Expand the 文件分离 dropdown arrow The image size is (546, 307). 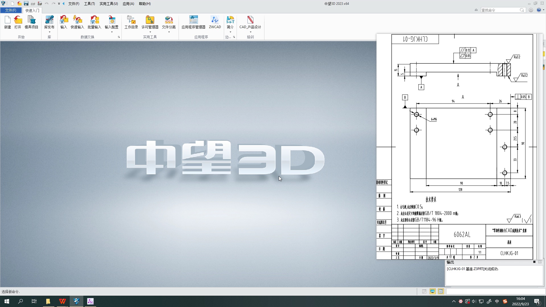(169, 32)
